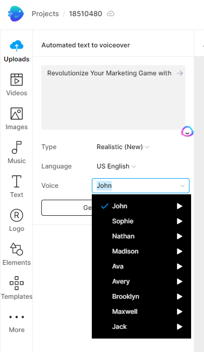Preview Sophie voice with play arrow

(x=180, y=221)
